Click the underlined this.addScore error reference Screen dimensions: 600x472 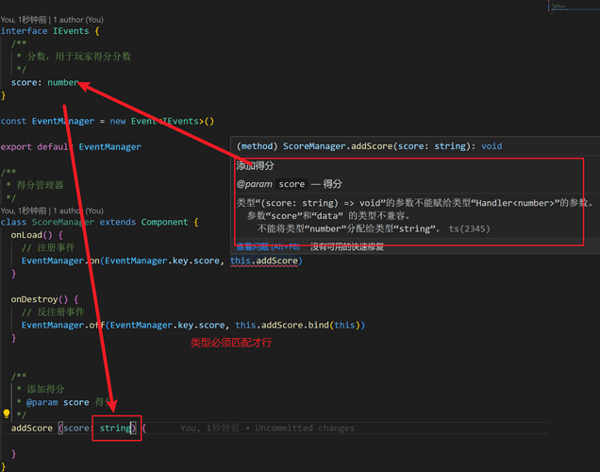(x=264, y=261)
